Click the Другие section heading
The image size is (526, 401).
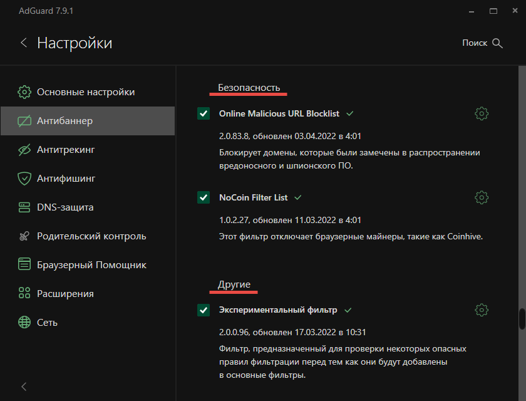tap(234, 284)
